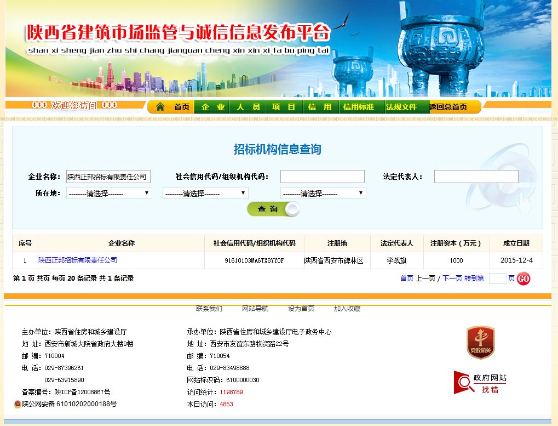Click the 下一页 pagination link
The image size is (558, 426).
click(x=452, y=279)
